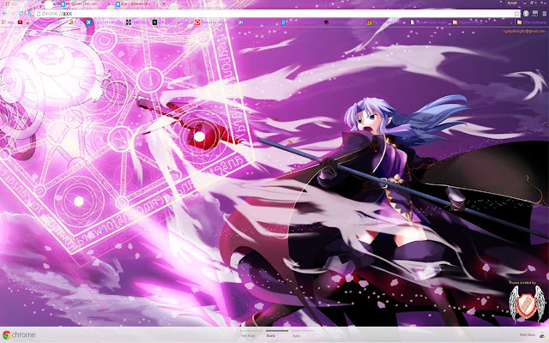
Task: Open the Web Store link
Action: tap(527, 335)
